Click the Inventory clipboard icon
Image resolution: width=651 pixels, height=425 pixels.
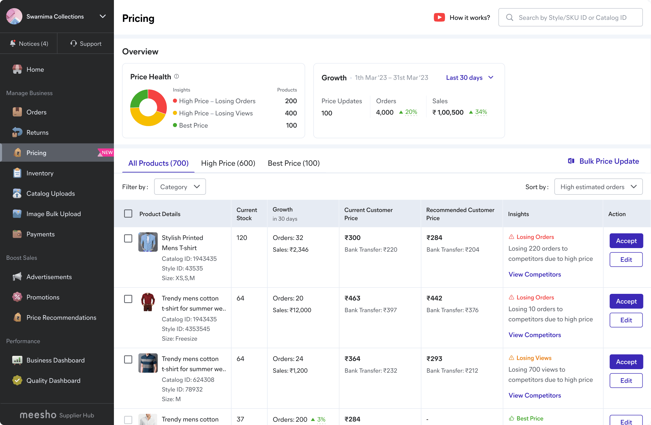17,173
